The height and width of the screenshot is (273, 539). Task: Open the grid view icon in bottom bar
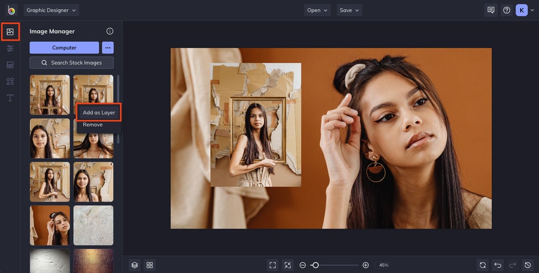point(150,265)
